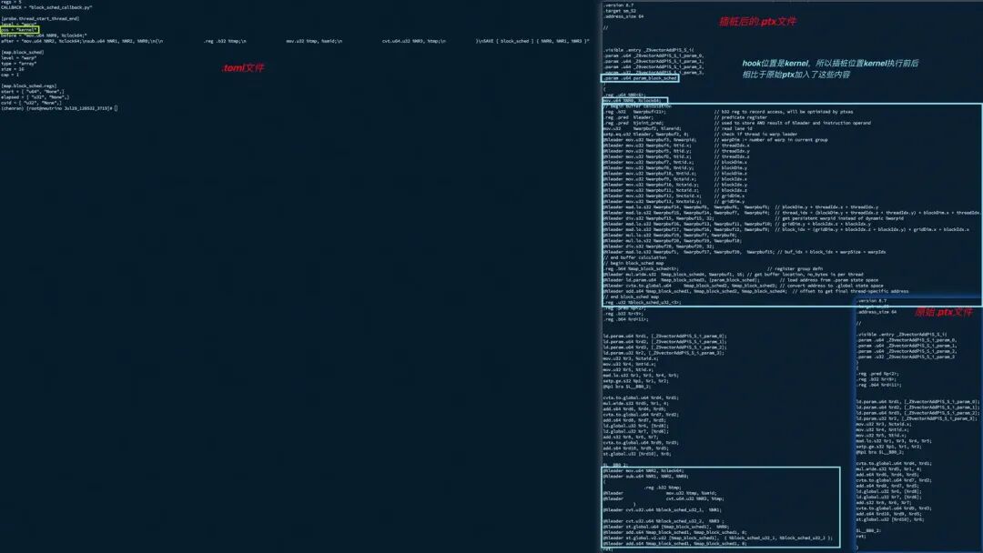
Task: Click '.version 8.7' atop the instrumented ptx pane
Action: point(619,5)
